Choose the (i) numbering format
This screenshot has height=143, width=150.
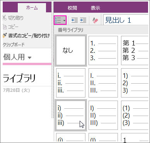71,137
